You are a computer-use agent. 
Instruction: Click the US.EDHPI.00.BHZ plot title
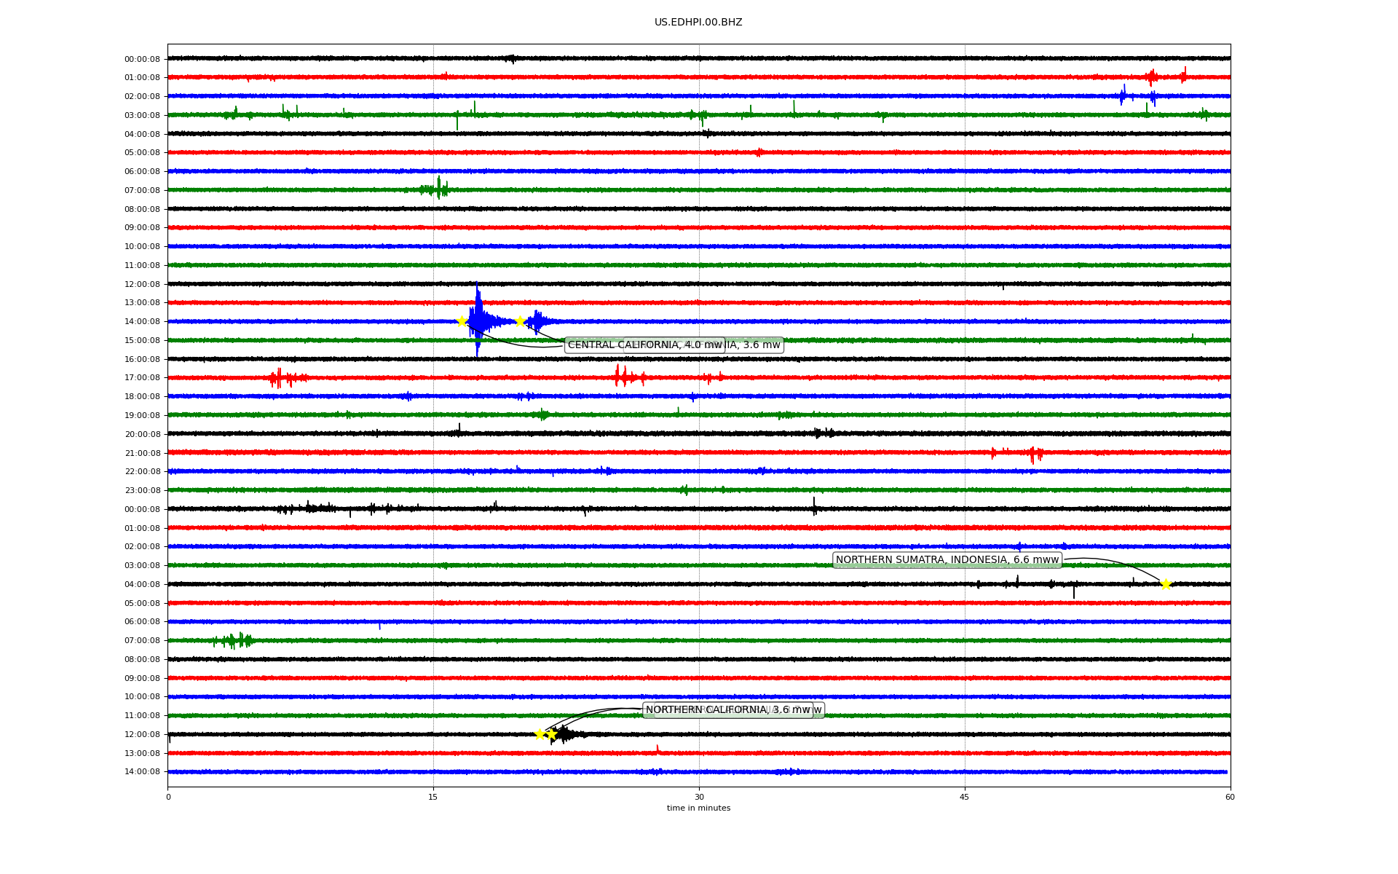click(x=698, y=23)
